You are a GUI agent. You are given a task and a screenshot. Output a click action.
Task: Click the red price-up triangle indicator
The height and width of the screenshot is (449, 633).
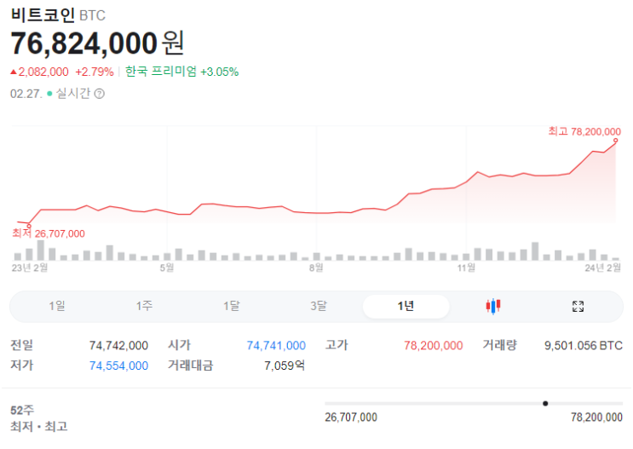[14, 72]
